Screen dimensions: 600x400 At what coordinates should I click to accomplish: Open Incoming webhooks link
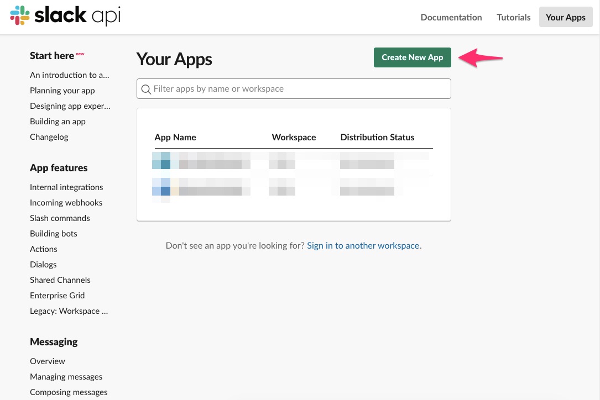pos(66,203)
